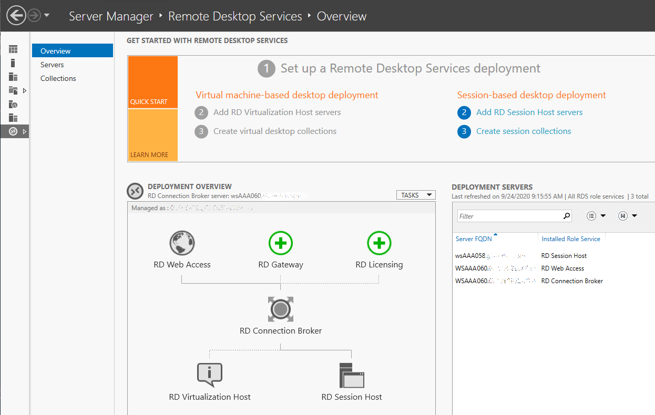This screenshot has height=415, width=655.
Task: Select the sixth sidebar server group icon
Action: pos(13,118)
